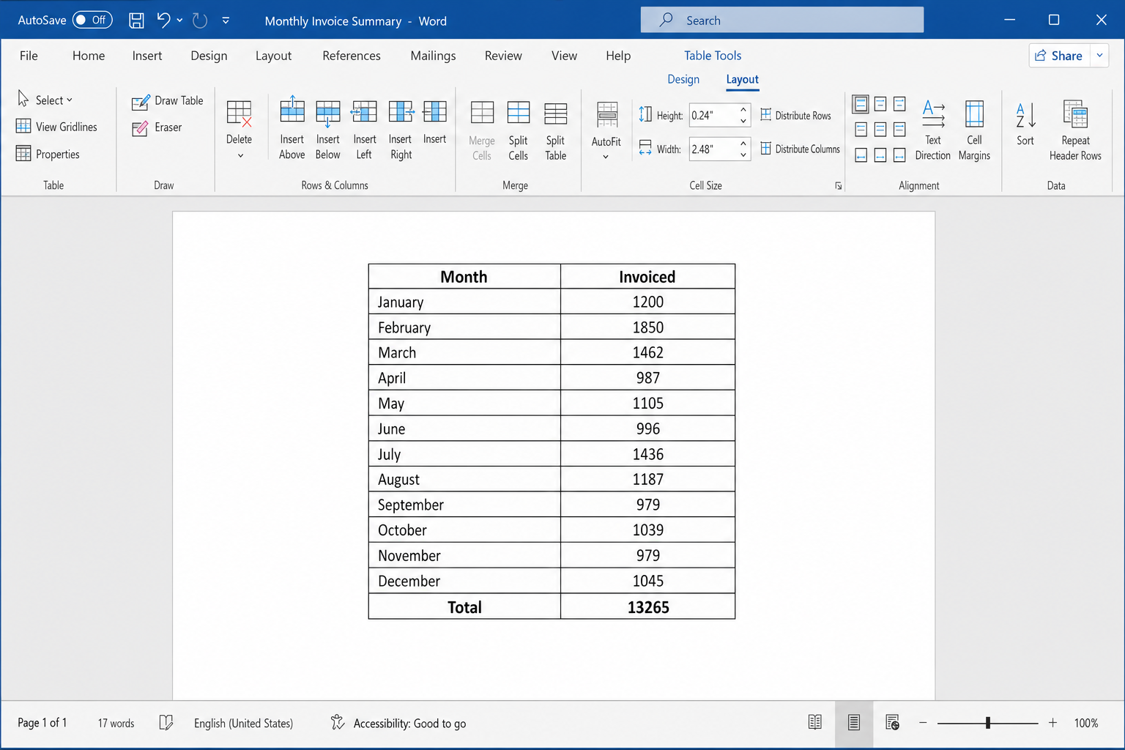
Task: Click Repeat Header Rows
Action: coord(1075,130)
